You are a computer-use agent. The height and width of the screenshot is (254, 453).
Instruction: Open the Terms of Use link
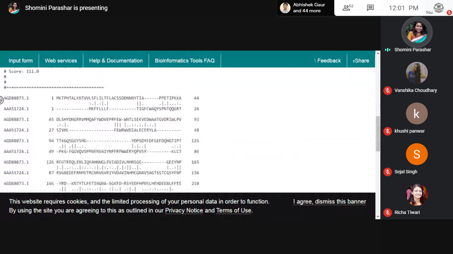234,211
